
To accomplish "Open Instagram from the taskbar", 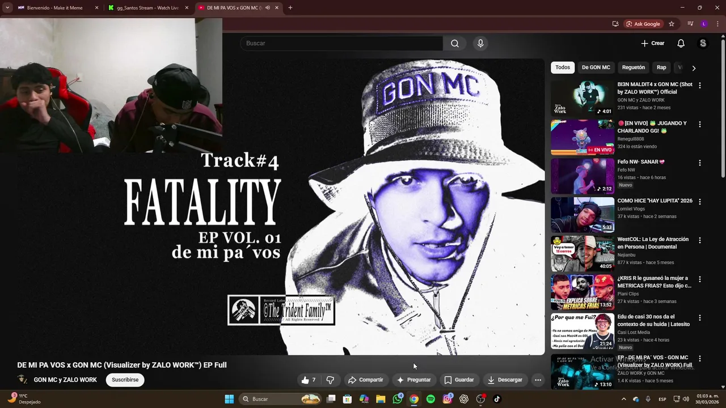I will (x=447, y=399).
